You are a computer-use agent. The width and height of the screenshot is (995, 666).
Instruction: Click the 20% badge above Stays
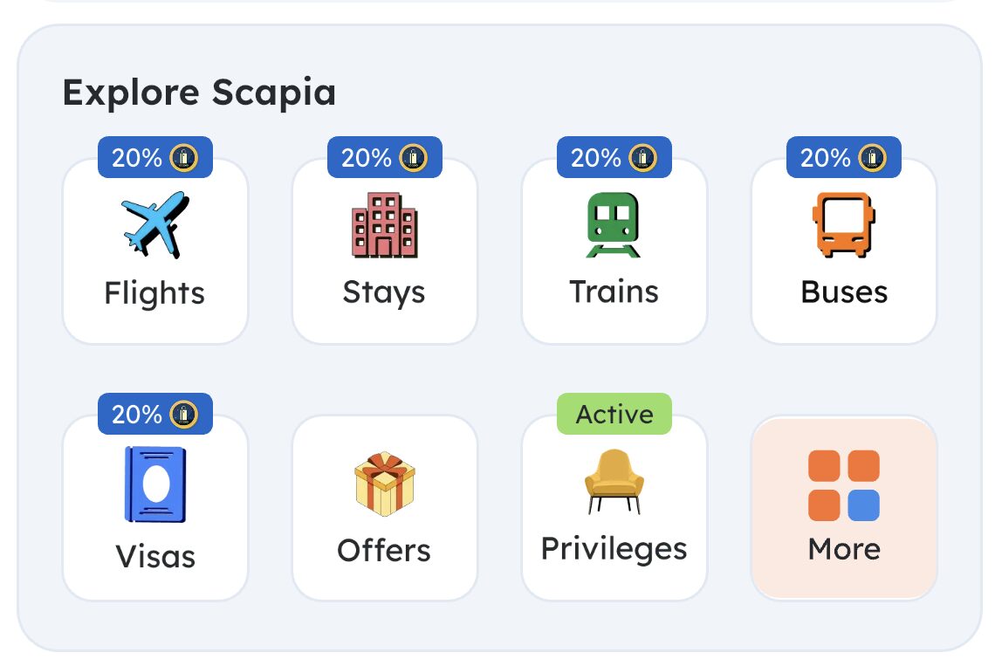point(384,158)
